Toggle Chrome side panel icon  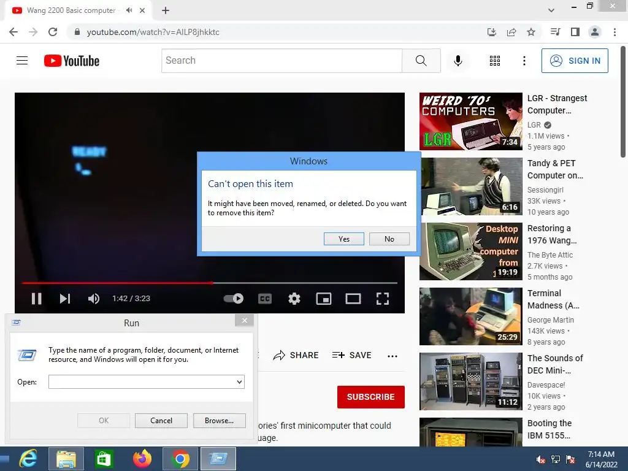click(x=575, y=32)
